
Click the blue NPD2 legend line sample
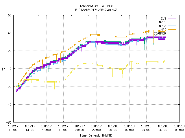pos(172,26)
